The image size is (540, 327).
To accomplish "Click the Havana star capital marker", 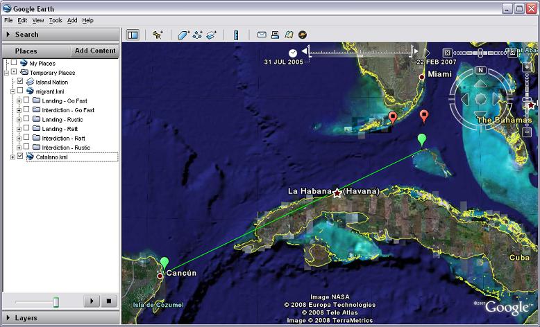I will click(337, 193).
